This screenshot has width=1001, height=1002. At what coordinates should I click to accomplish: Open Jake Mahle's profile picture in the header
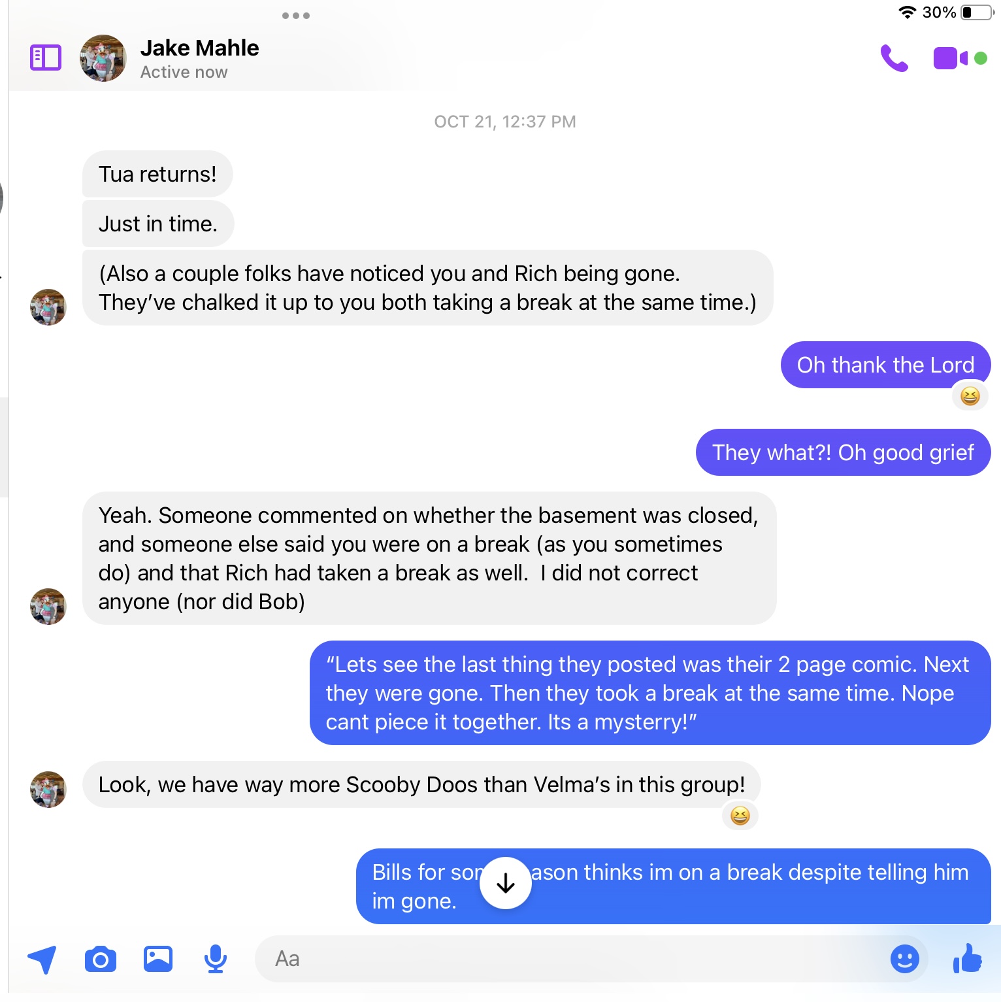[103, 58]
